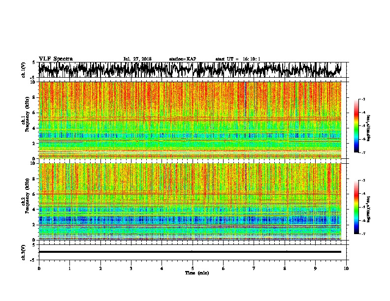The width and height of the screenshot is (390, 301).
Task: Click the time axis tick label "9"
Action: [x=315, y=268]
